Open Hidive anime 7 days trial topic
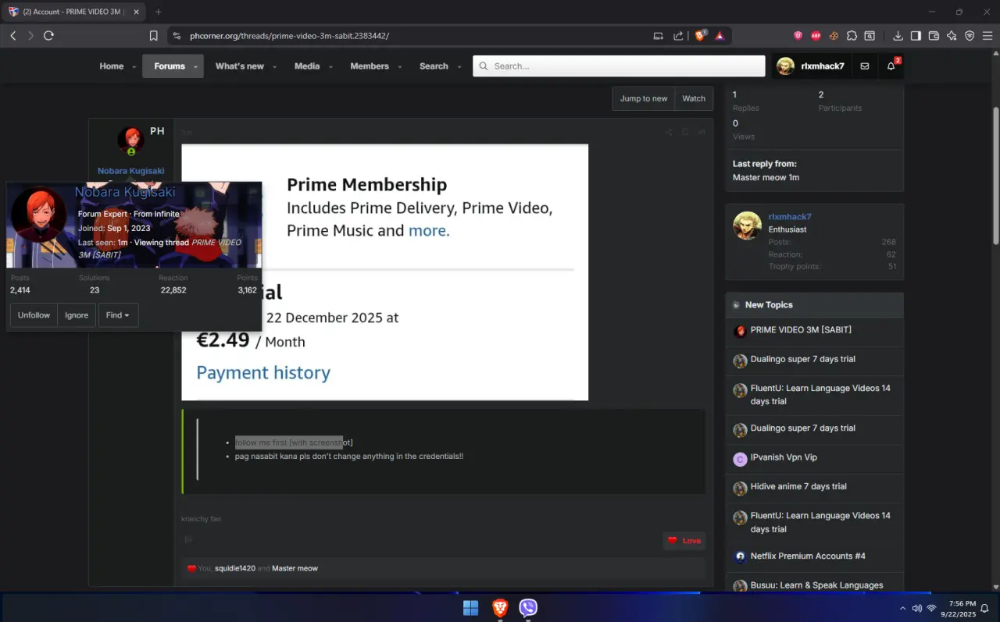The height and width of the screenshot is (622, 1000). click(x=798, y=486)
